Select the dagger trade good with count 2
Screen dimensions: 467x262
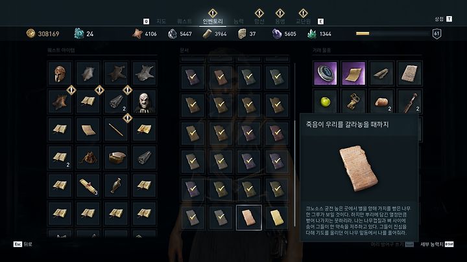click(x=409, y=102)
